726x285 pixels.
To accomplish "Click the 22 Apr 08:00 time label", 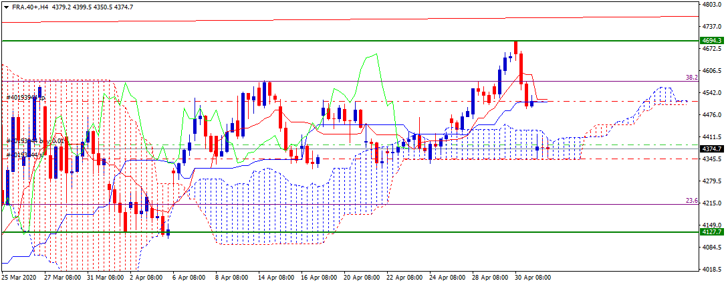I will (404, 278).
